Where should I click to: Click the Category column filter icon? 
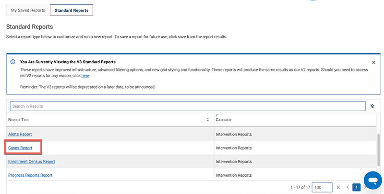click(x=217, y=115)
